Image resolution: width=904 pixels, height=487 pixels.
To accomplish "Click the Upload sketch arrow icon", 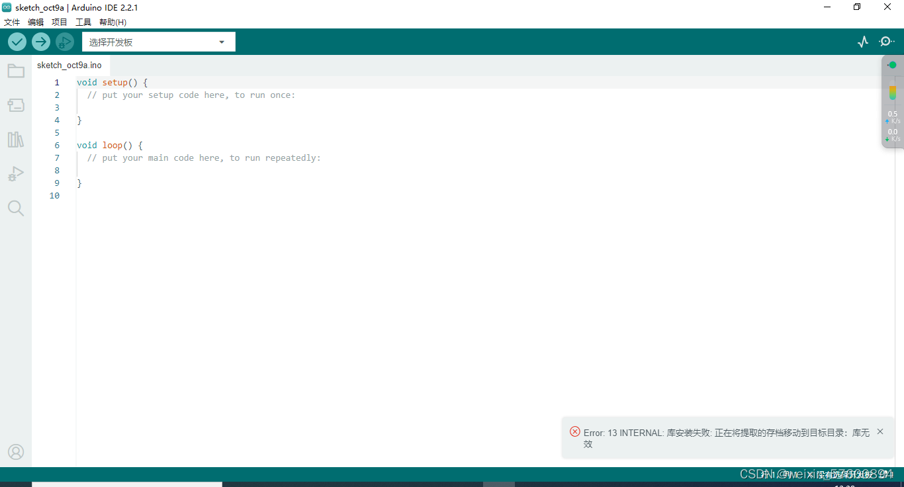I will (40, 41).
